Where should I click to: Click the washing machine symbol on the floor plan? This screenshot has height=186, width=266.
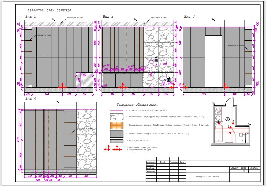click(218, 111)
